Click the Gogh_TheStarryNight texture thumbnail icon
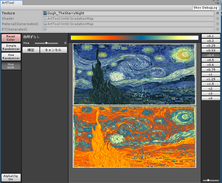This screenshot has width=222, height=183. point(45,13)
